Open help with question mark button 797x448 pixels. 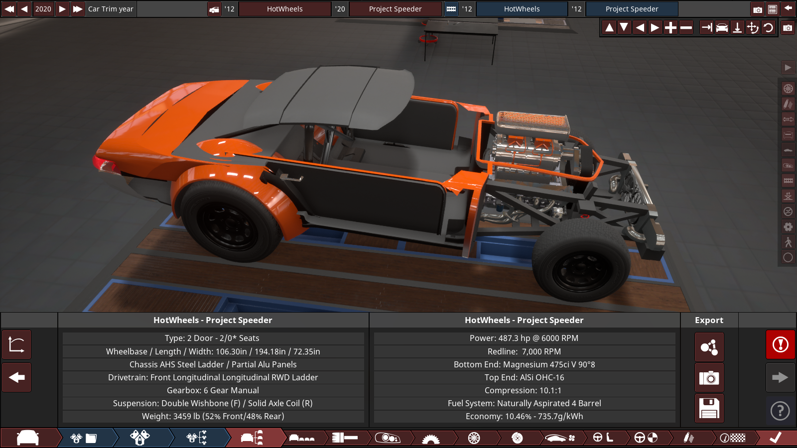click(x=780, y=411)
